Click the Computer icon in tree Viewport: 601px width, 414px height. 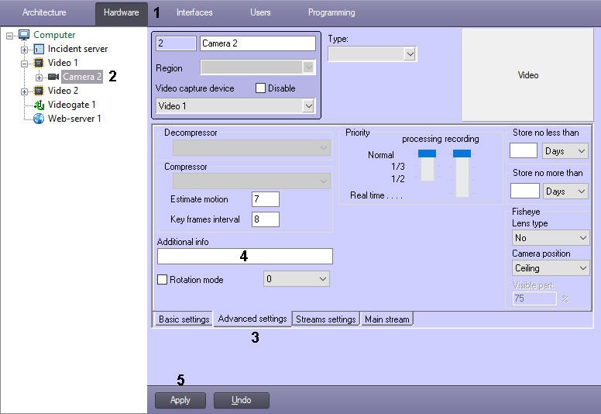tap(24, 35)
